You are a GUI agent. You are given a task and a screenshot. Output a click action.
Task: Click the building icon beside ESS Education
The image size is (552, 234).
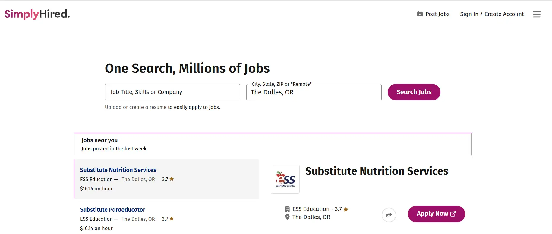(x=287, y=209)
